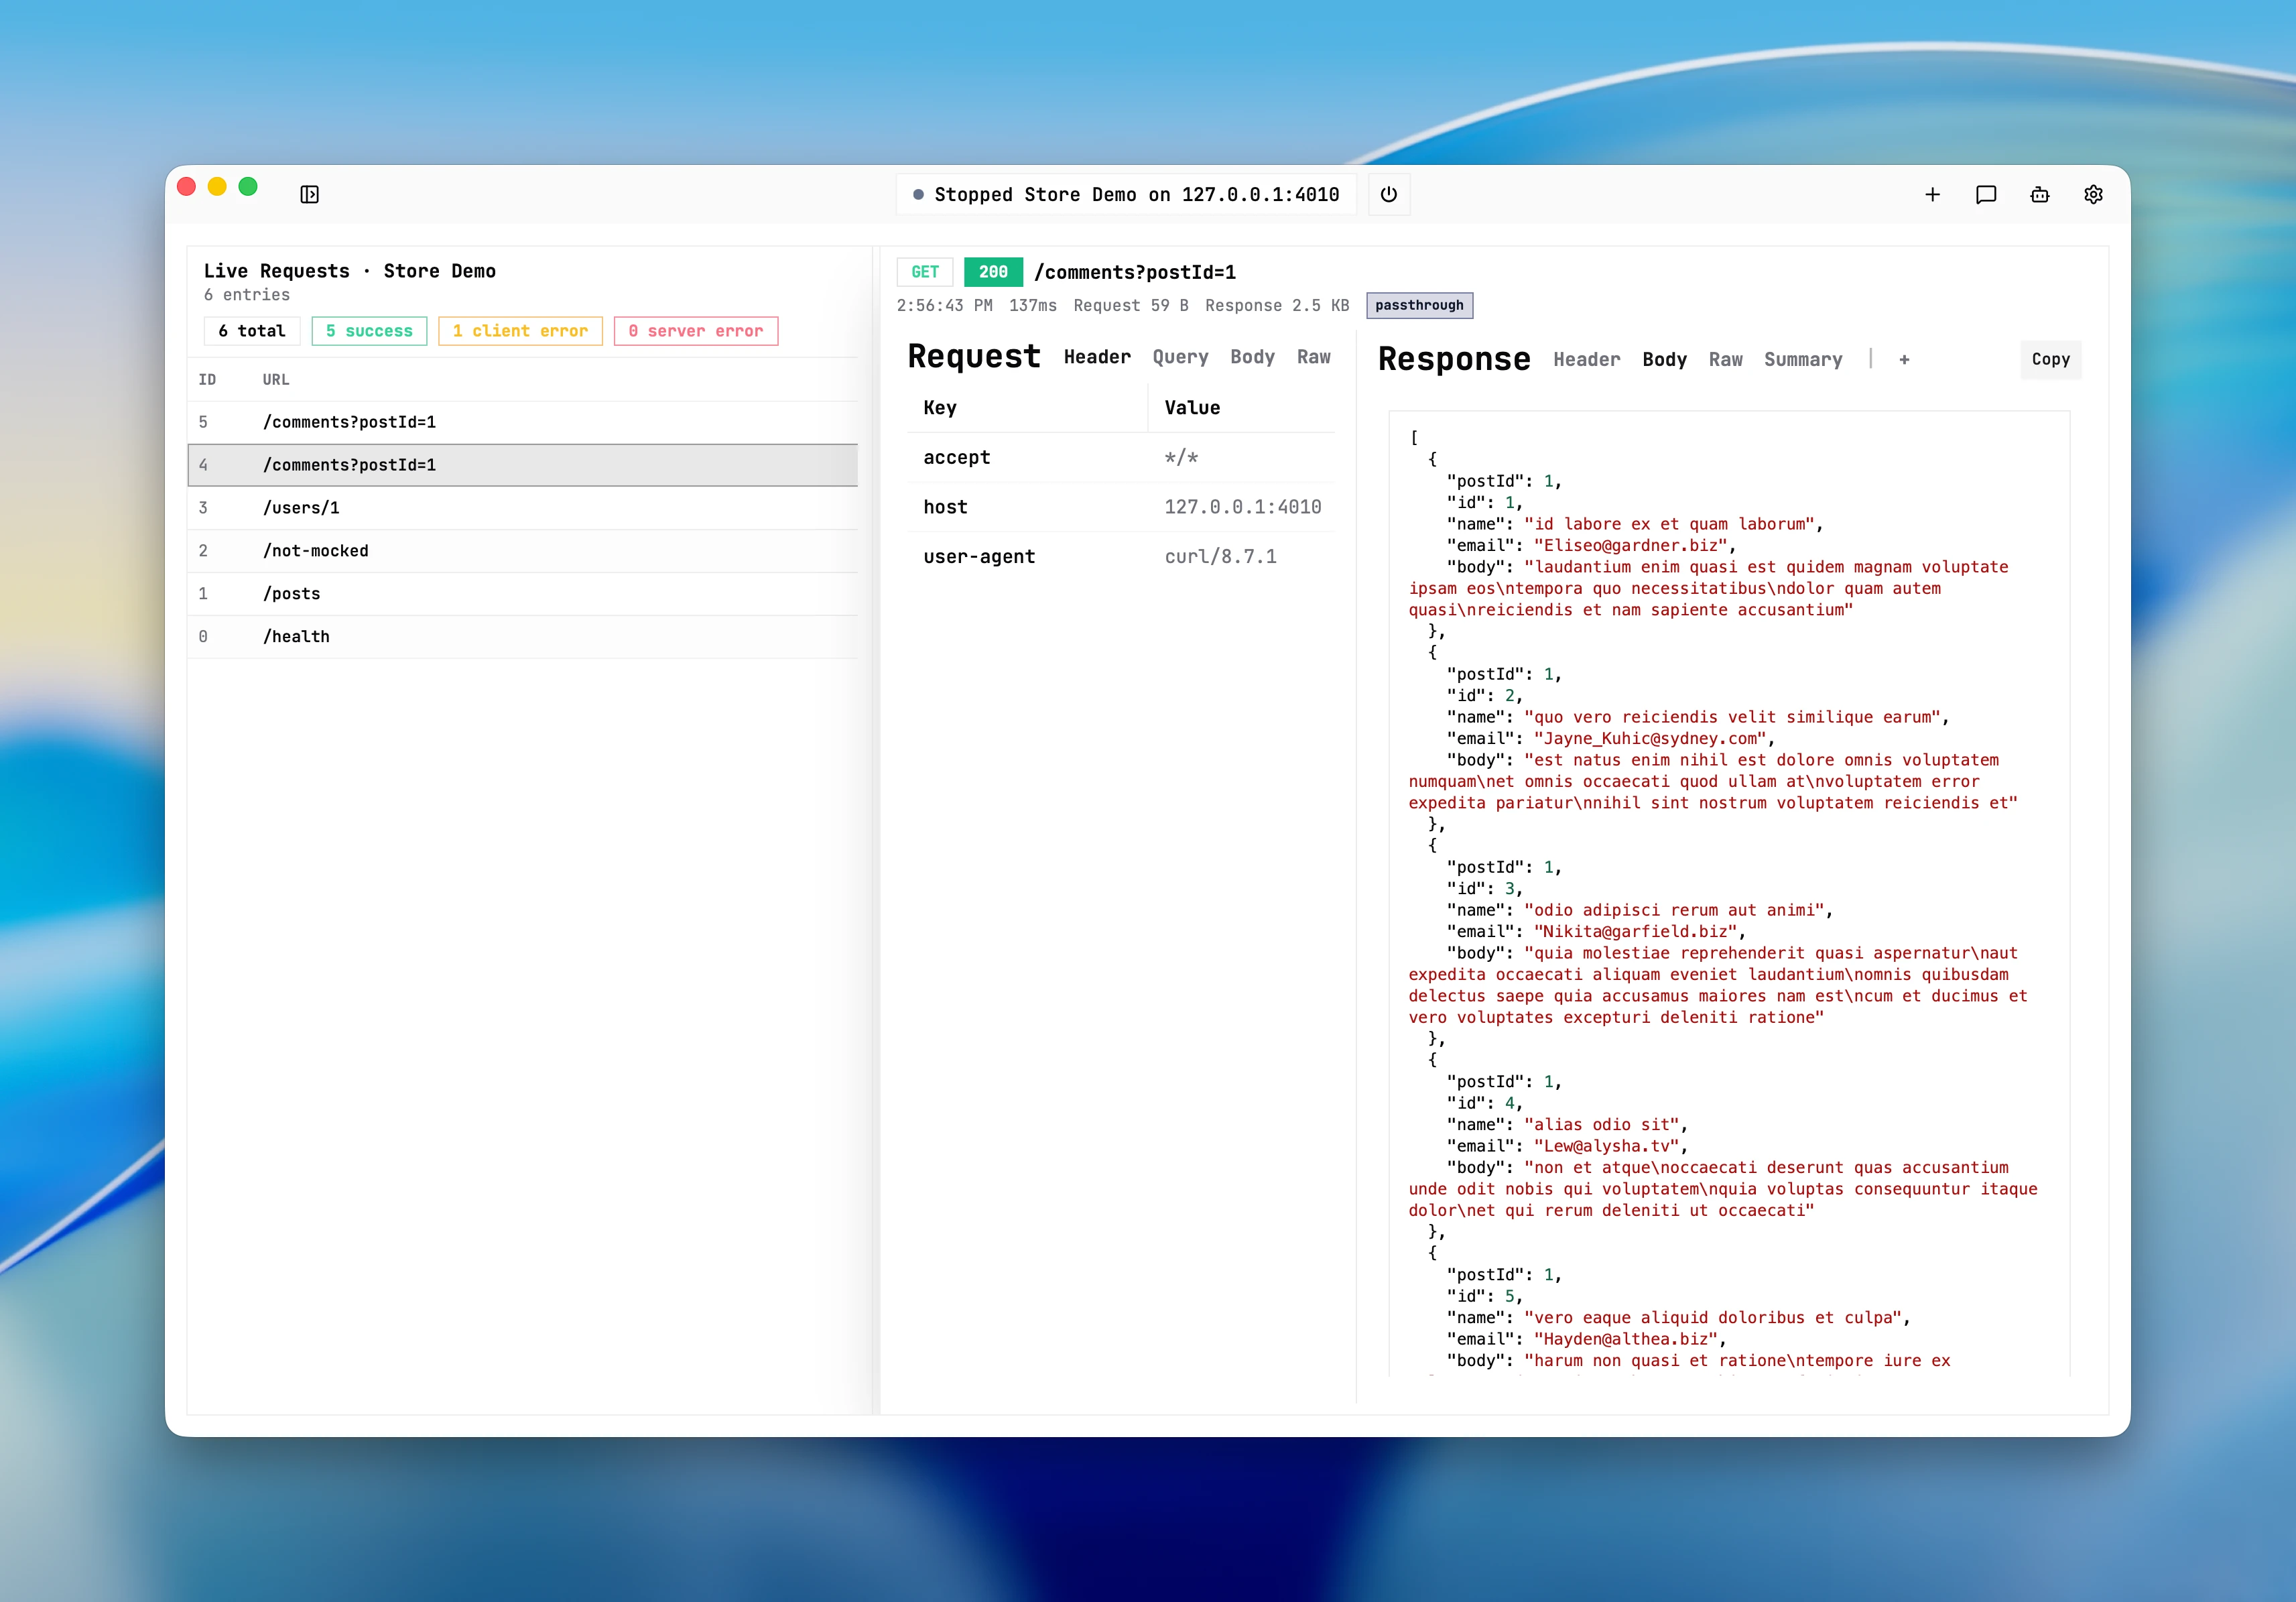This screenshot has height=1602, width=2296.
Task: Click the plus icon in title bar
Action: [1932, 194]
